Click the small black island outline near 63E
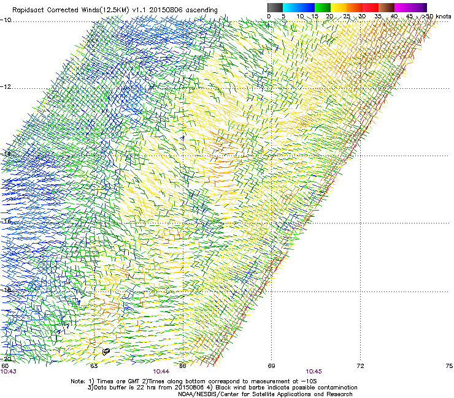 click(x=106, y=351)
